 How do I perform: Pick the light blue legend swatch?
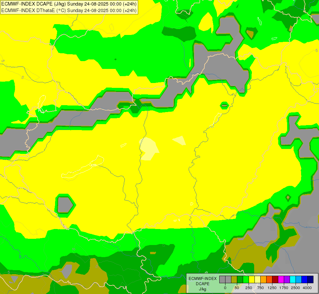click(x=299, y=279)
